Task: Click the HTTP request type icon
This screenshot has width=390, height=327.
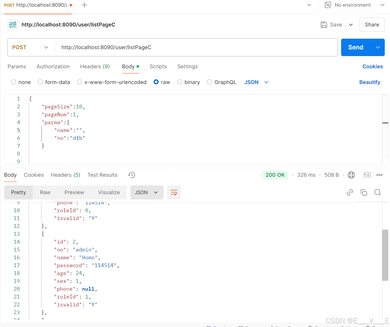Action: point(13,25)
